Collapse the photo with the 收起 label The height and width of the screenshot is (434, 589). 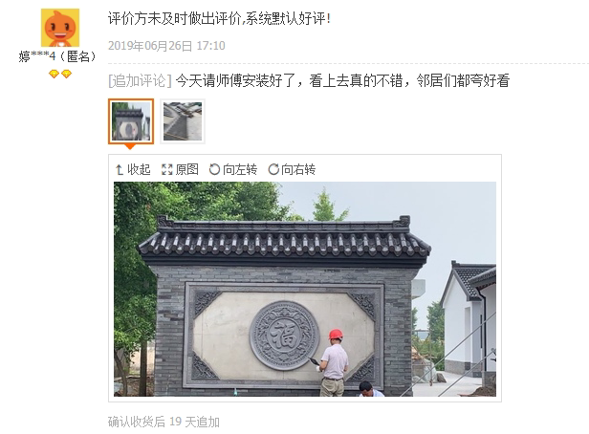pos(139,169)
